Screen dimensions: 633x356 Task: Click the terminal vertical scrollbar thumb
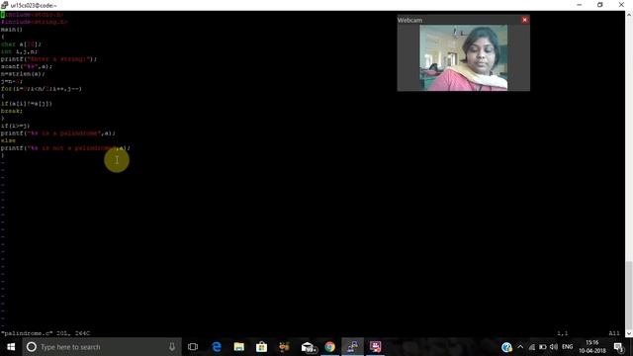(x=629, y=296)
